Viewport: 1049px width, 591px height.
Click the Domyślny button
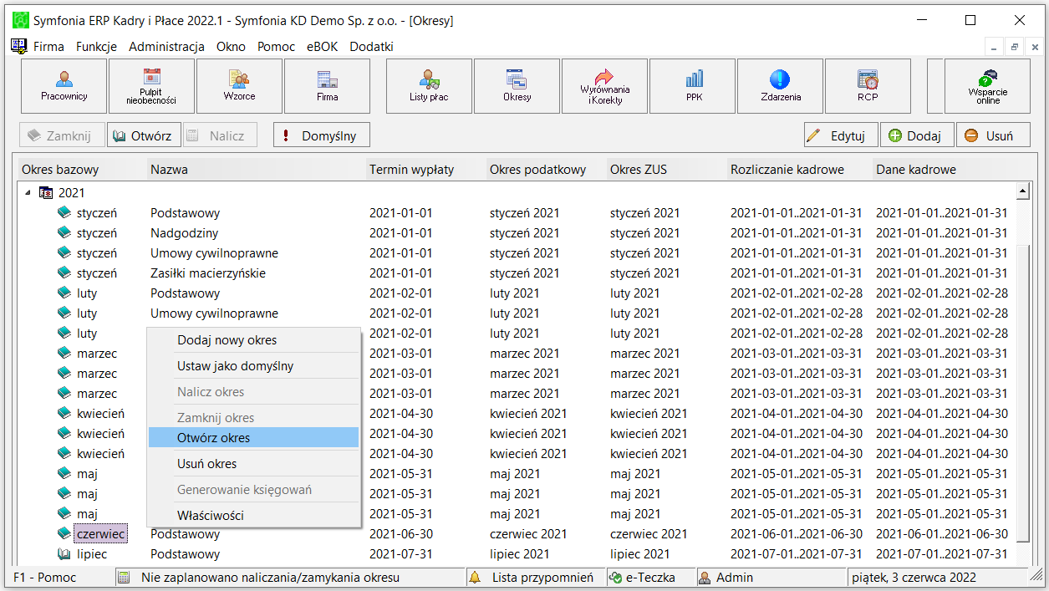coord(321,135)
